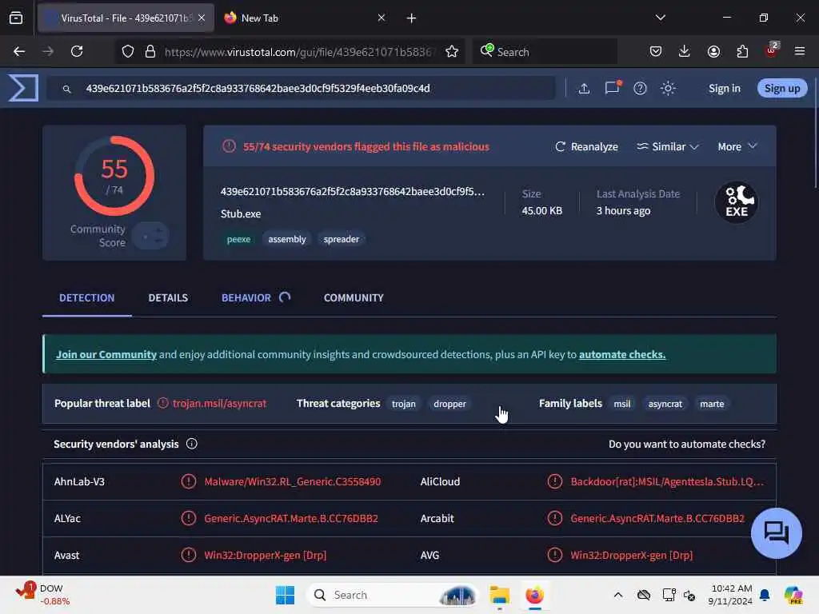Click the info icon beside Security vendors' analysis

[x=192, y=444]
